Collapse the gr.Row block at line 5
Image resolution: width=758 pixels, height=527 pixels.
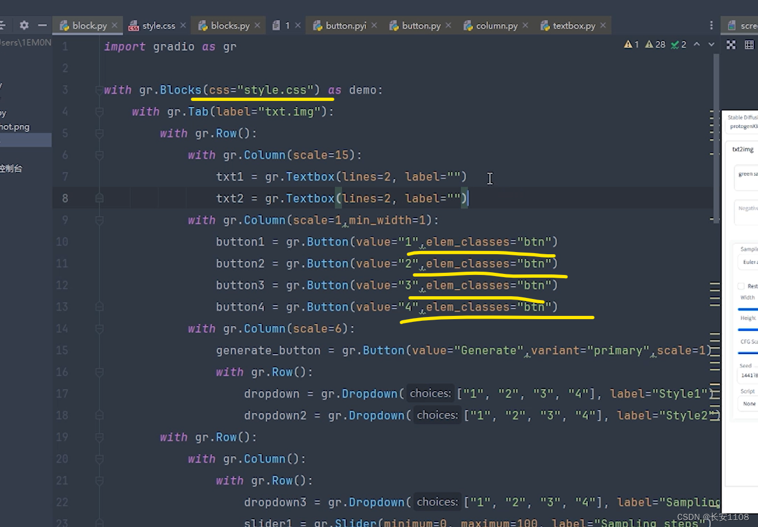[99, 134]
